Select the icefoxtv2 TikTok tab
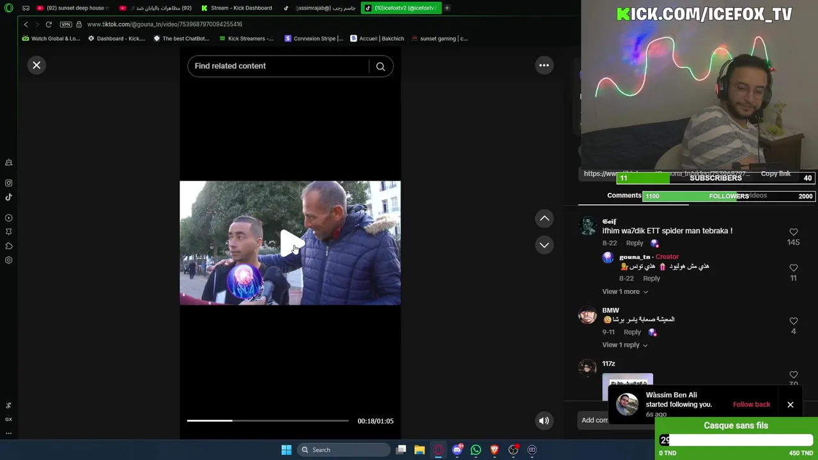This screenshot has height=460, width=818. [x=401, y=8]
